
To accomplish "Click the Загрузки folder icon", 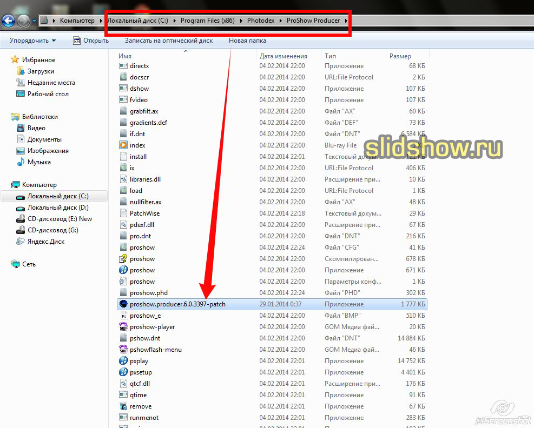I will click(x=21, y=71).
